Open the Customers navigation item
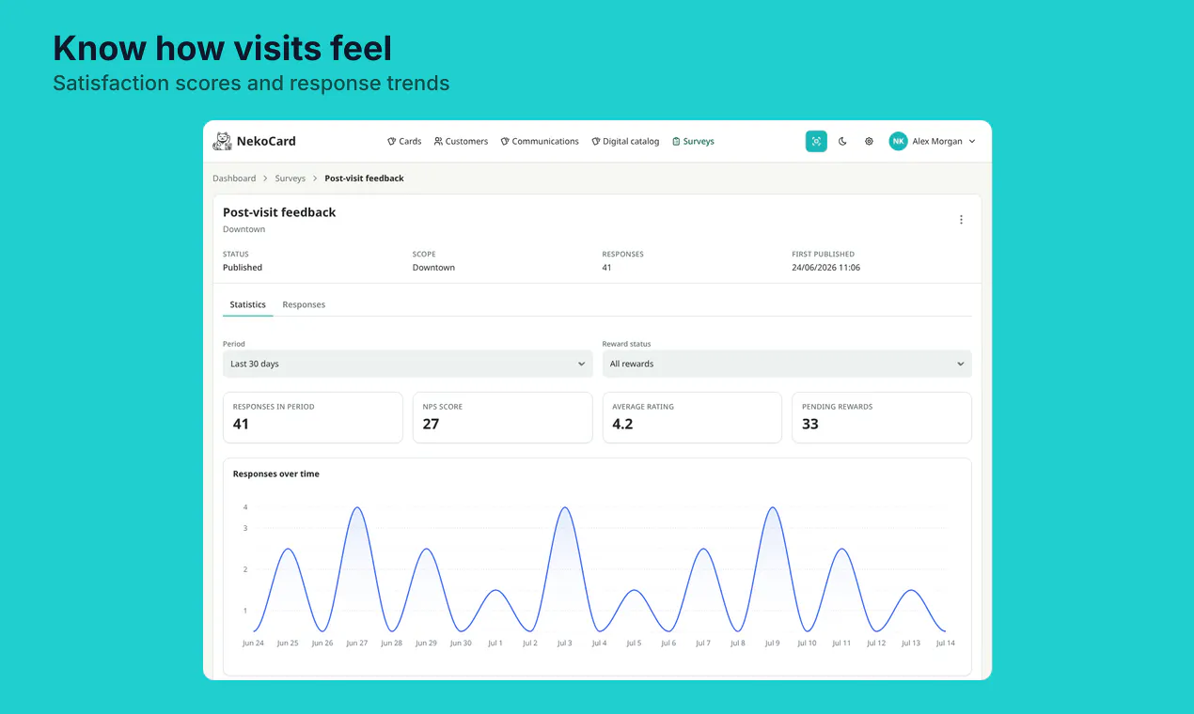This screenshot has width=1194, height=714. [461, 142]
